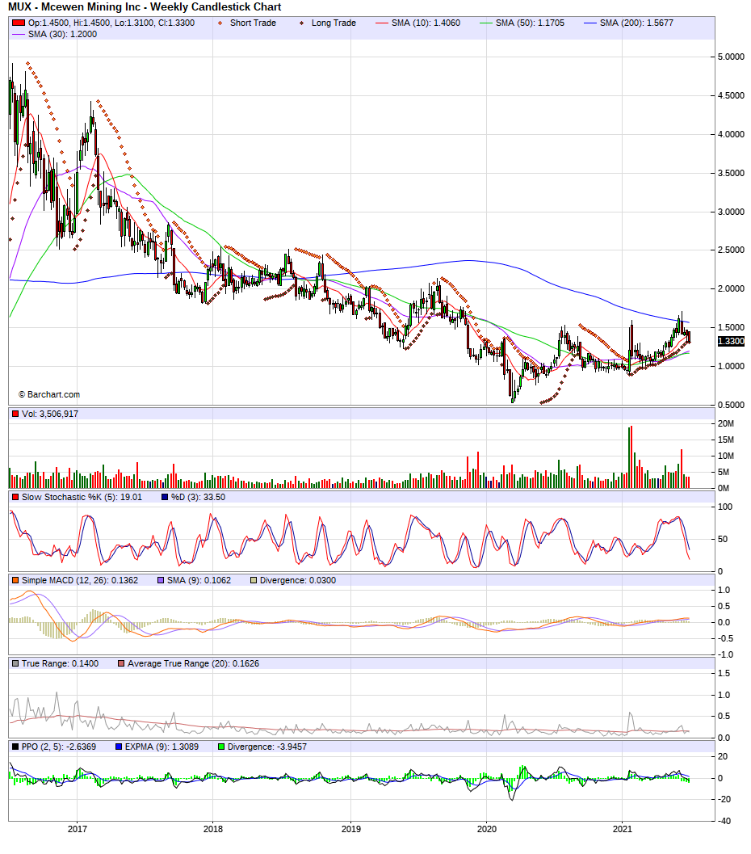Click the tan MACD Divergence swatch
This screenshot has width=751, height=854.
point(253,581)
